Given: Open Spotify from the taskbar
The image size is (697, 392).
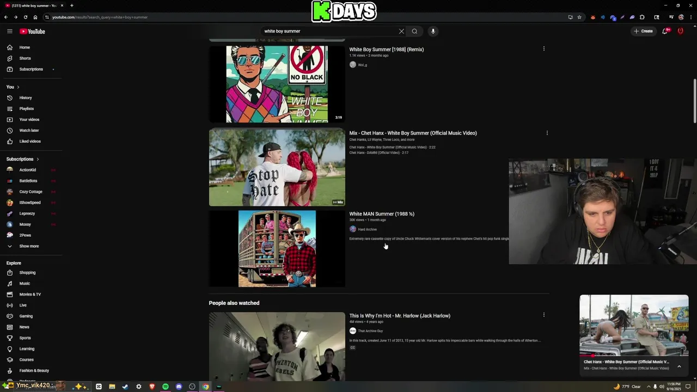Looking at the screenshot, I should click(166, 387).
